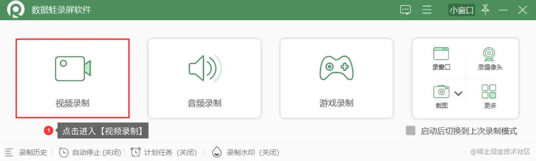Open the hamburger menu in title bar

point(427,10)
